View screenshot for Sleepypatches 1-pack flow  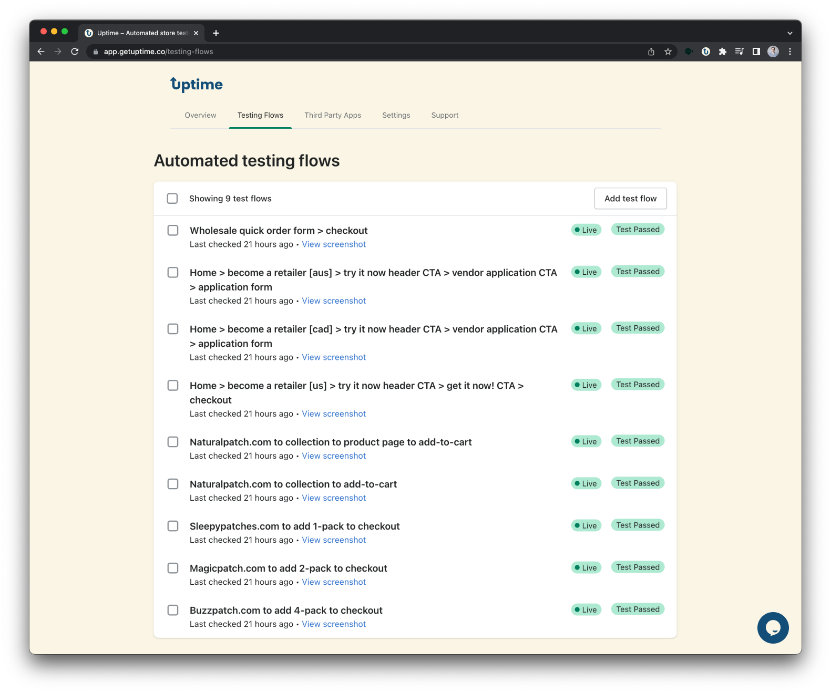tap(334, 540)
